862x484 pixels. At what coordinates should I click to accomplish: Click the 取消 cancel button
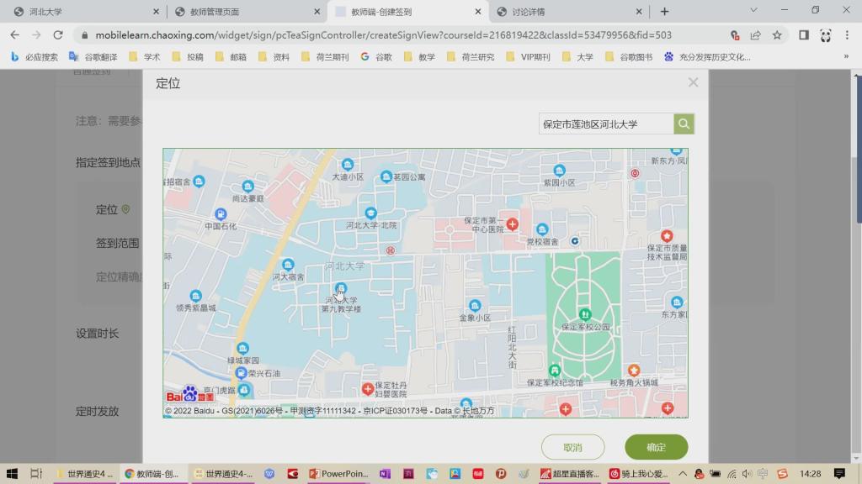click(572, 447)
